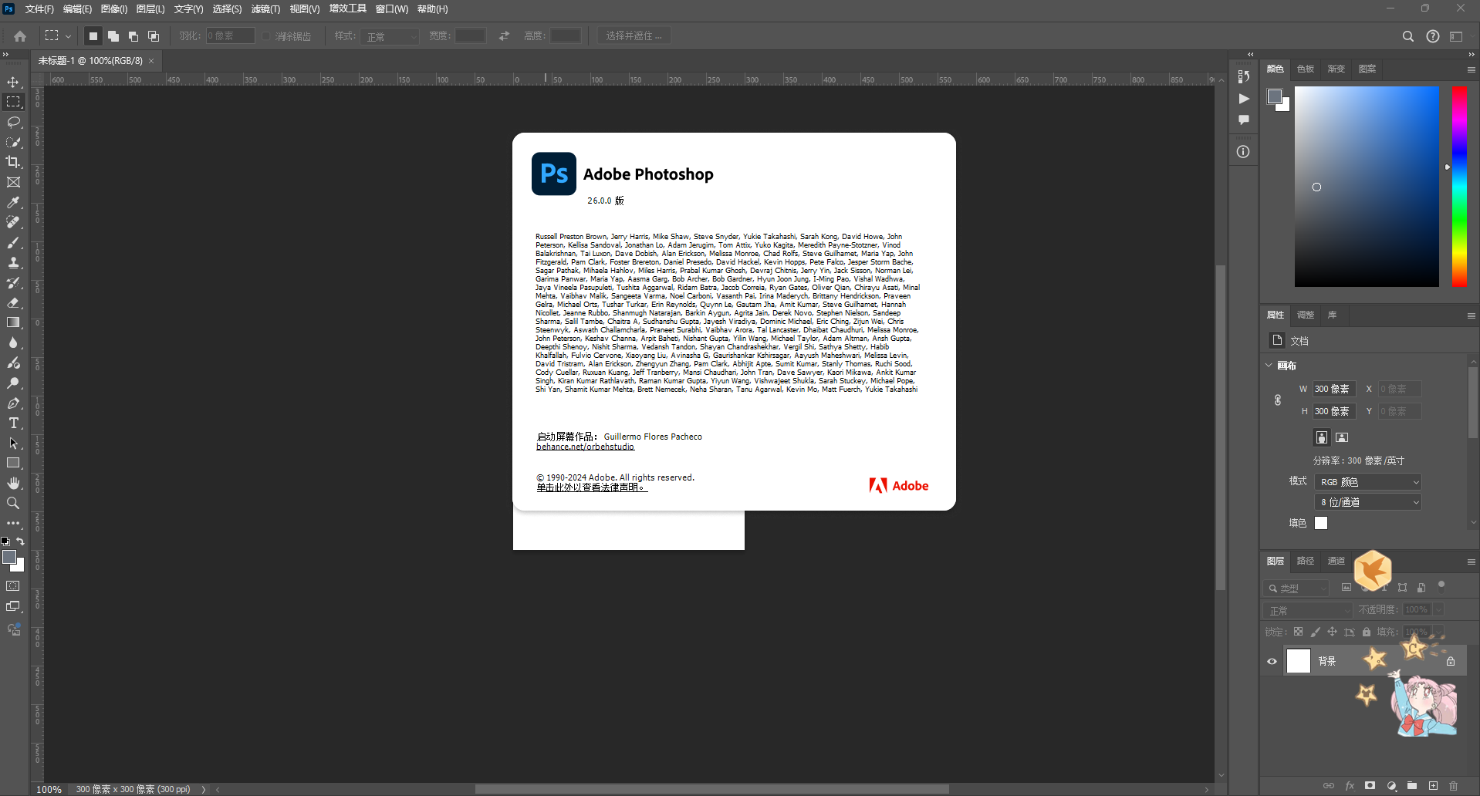The width and height of the screenshot is (1480, 796).
Task: Collapse the 画布 section
Action: click(1269, 366)
